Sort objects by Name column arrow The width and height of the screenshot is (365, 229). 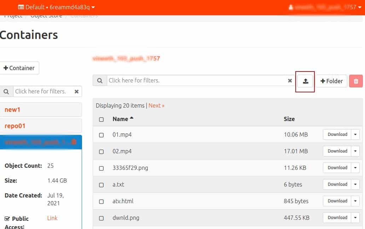tap(132, 118)
